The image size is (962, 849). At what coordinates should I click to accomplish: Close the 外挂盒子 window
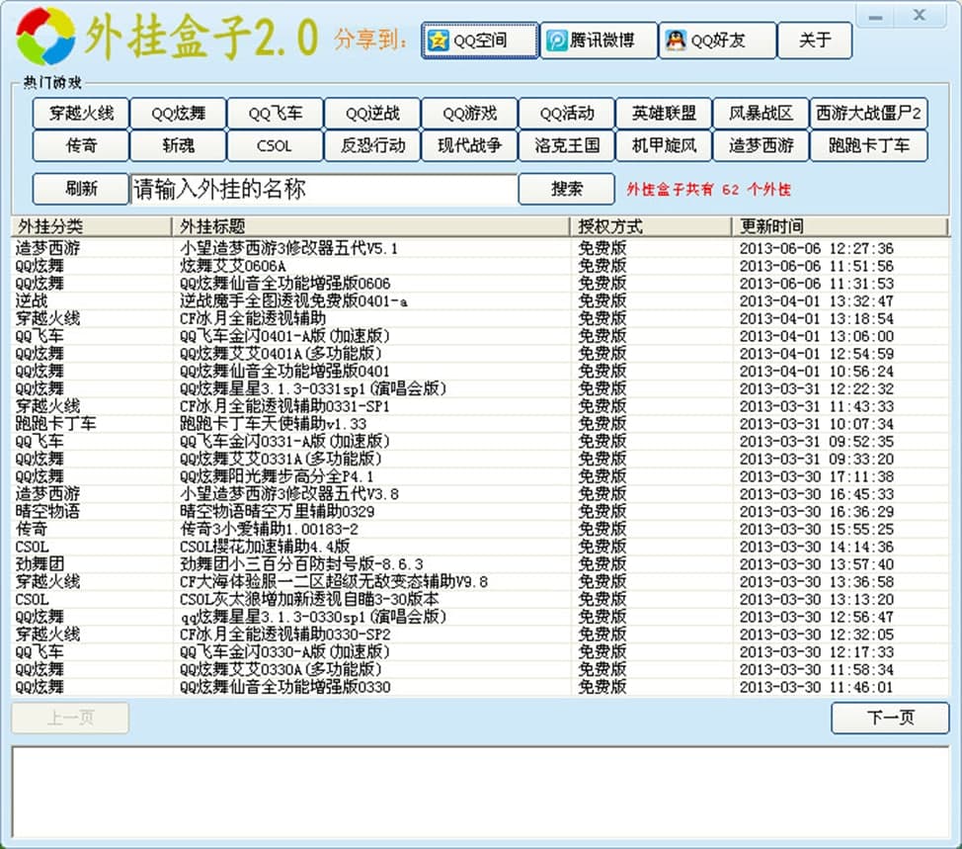click(x=920, y=16)
